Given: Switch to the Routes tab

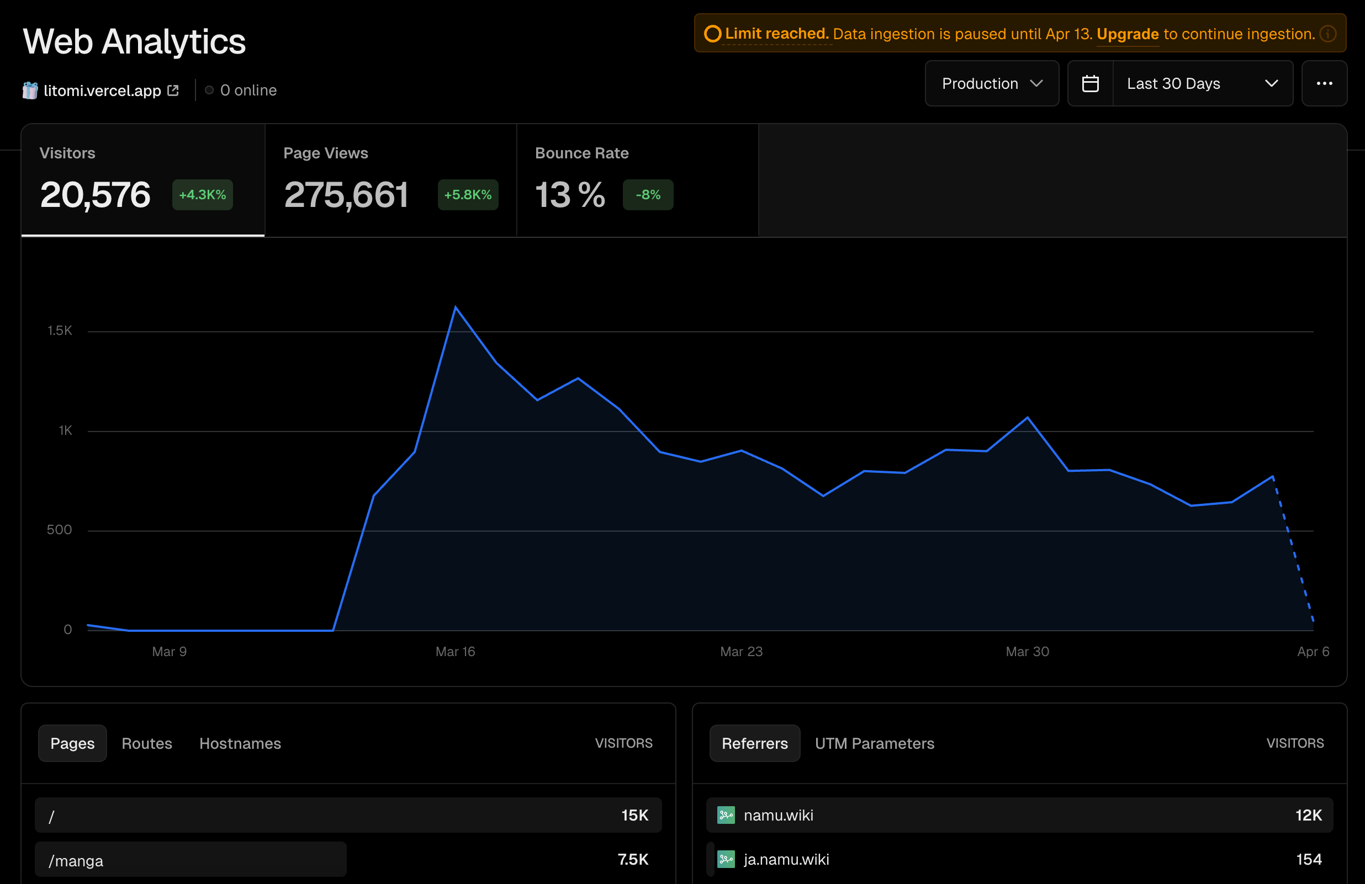Looking at the screenshot, I should [x=147, y=743].
